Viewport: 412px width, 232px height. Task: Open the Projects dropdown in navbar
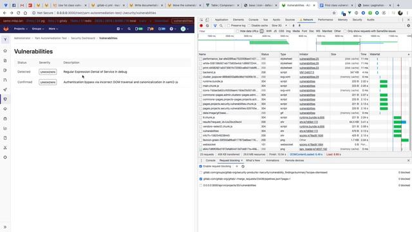(x=21, y=29)
